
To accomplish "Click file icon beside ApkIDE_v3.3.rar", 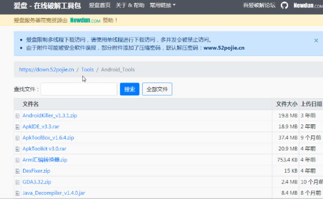I will [18, 127].
